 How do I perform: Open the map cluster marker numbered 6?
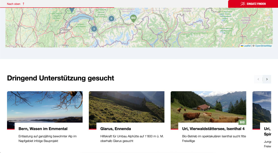coord(111,18)
